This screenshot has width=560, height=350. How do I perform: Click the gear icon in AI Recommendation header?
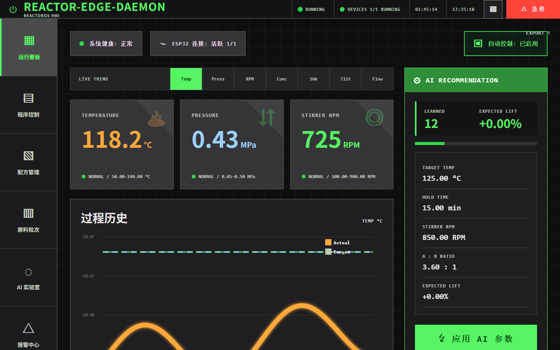(417, 80)
